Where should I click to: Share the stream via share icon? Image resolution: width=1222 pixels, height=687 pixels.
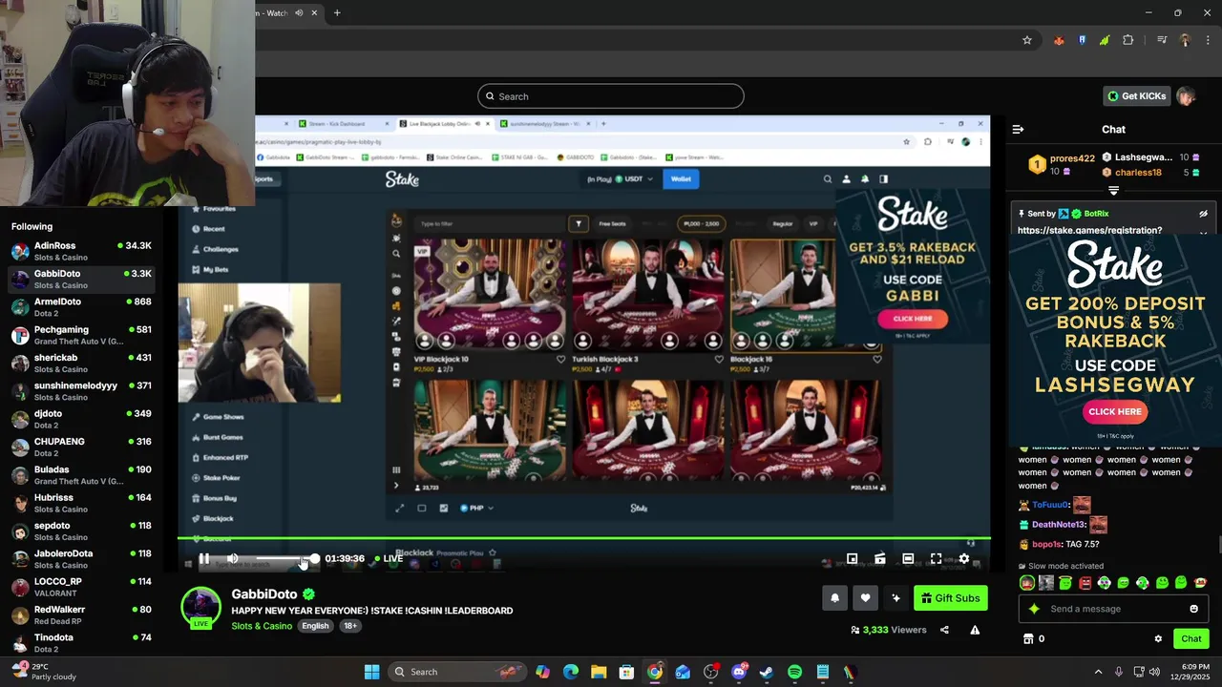click(x=944, y=630)
